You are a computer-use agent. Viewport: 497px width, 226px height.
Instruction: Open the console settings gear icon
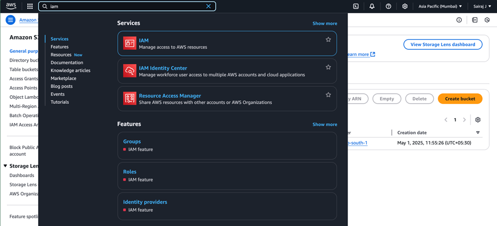point(405,6)
